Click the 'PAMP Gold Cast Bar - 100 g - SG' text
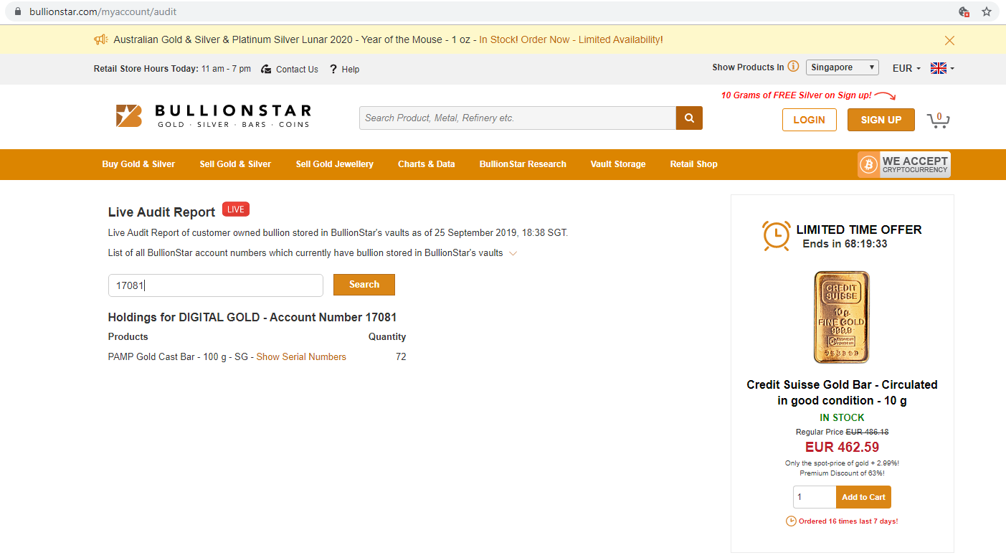This screenshot has height=558, width=1006. tap(178, 356)
